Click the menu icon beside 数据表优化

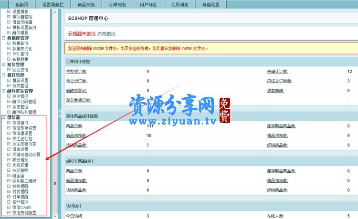click(9, 48)
